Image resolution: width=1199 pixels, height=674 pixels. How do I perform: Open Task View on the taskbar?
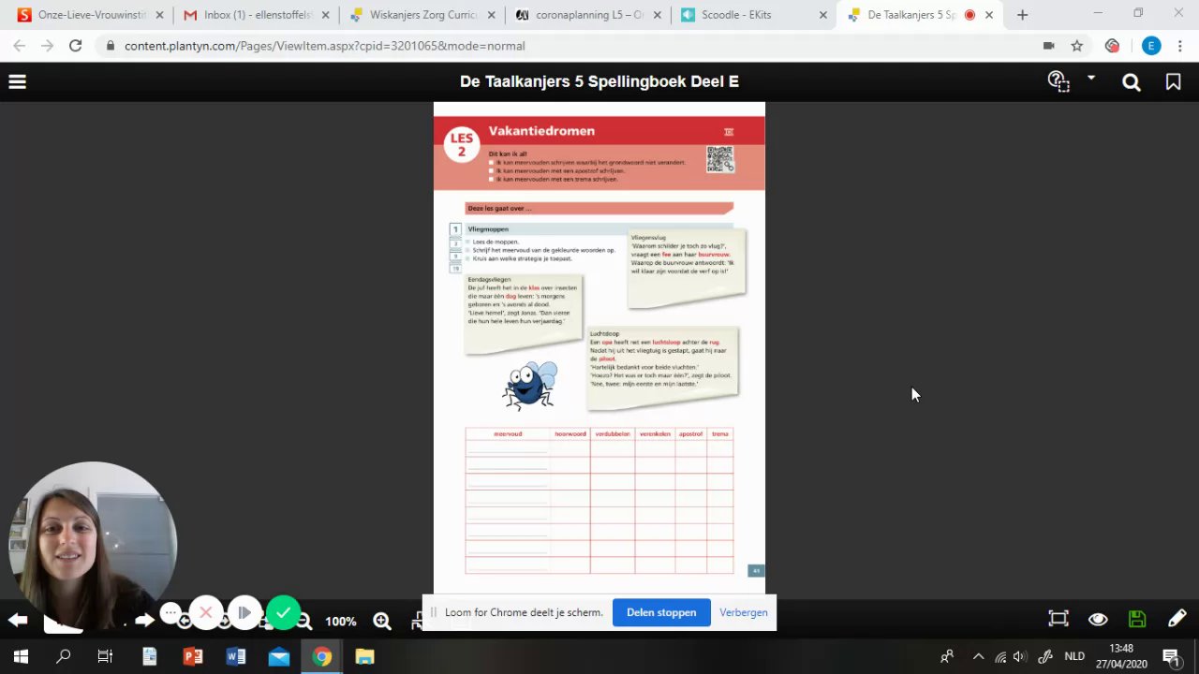point(105,656)
